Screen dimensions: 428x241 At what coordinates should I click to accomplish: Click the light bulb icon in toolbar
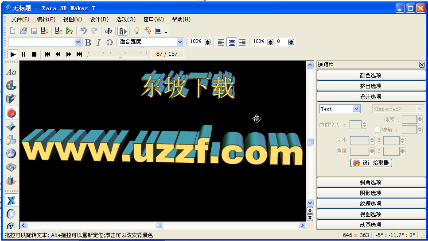(x=137, y=31)
